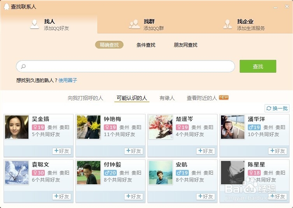293x208 pixels.
Task: Open 陈星星's dark avatar
Action: (x=233, y=173)
